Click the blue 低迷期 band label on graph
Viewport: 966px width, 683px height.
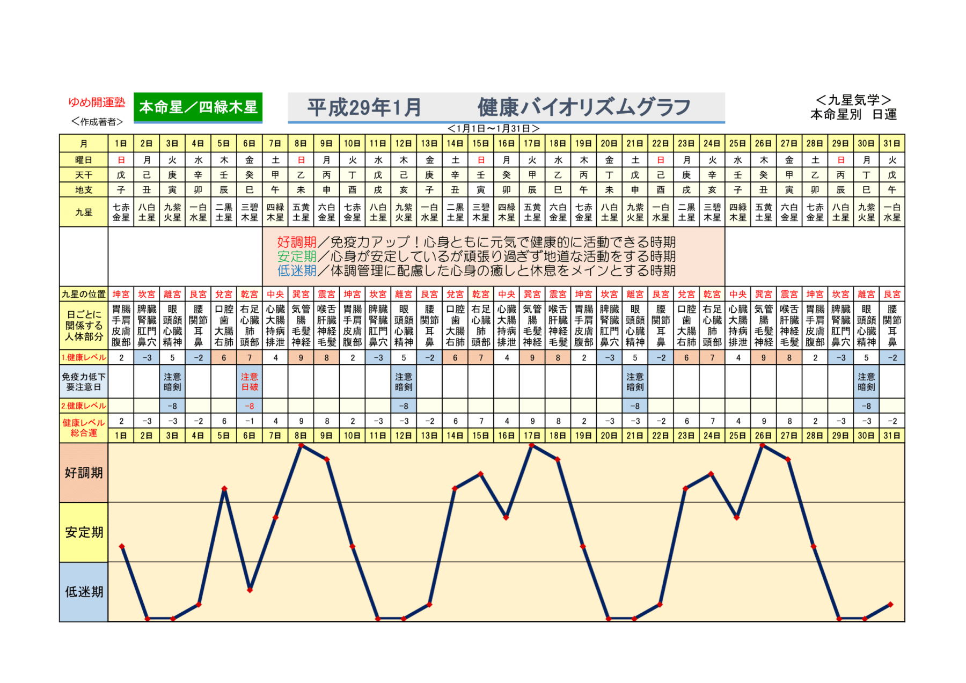[x=84, y=592]
